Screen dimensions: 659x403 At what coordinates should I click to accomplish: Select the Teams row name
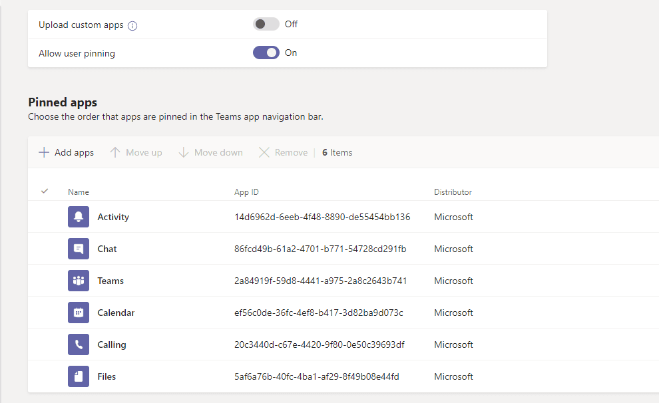[110, 281]
